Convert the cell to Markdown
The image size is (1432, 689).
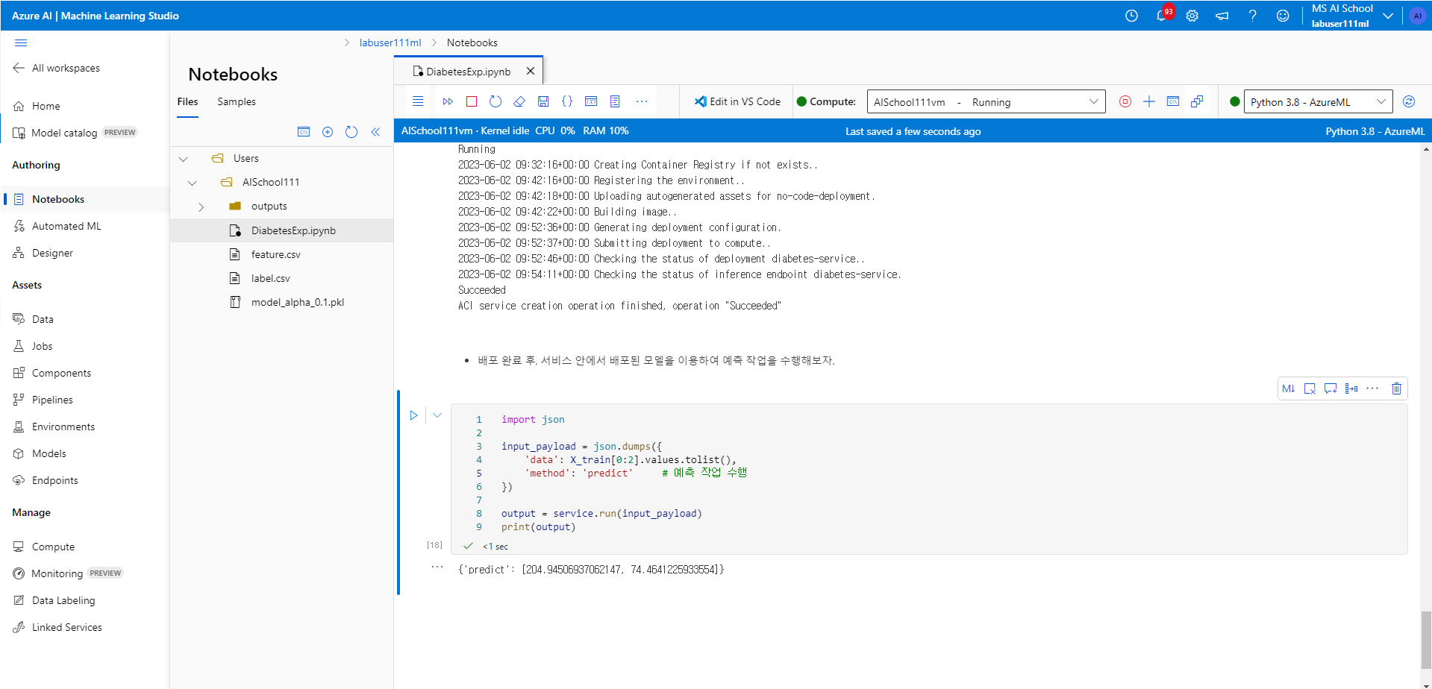pos(1289,388)
